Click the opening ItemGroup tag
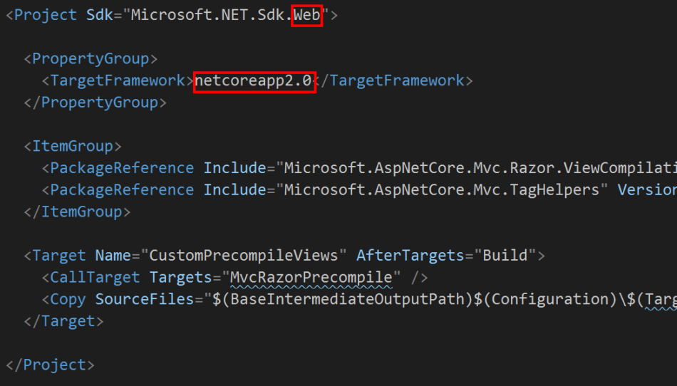The image size is (677, 386). (73, 146)
